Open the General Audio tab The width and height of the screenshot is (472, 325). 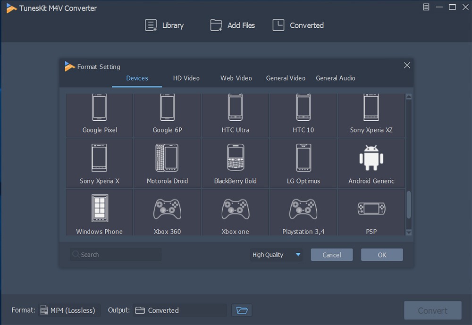[335, 78]
